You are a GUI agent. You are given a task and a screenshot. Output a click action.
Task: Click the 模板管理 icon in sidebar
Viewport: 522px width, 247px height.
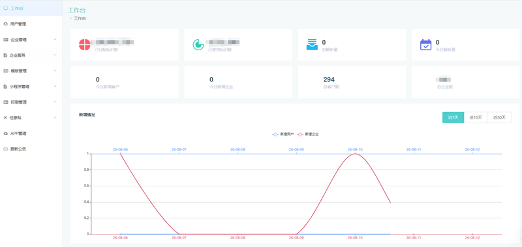pyautogui.click(x=5, y=71)
